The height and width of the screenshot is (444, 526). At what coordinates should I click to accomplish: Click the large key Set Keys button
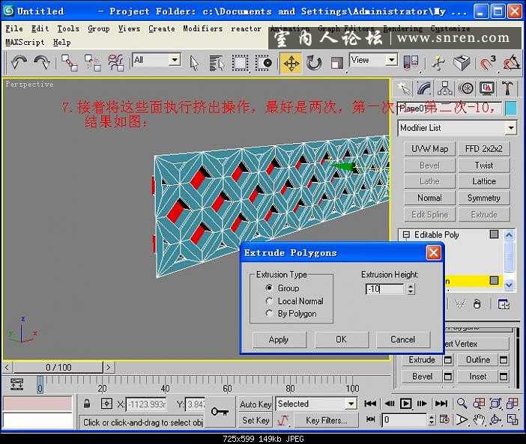[219, 411]
